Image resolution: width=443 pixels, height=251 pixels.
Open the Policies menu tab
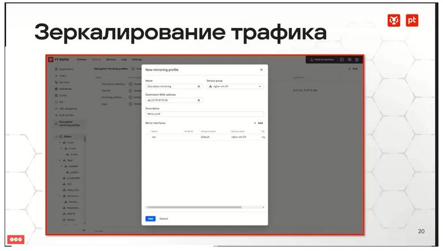click(x=82, y=60)
